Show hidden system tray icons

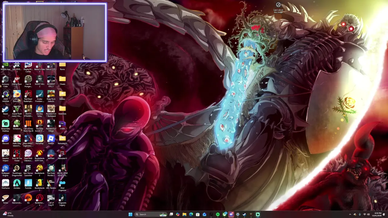[350, 214]
